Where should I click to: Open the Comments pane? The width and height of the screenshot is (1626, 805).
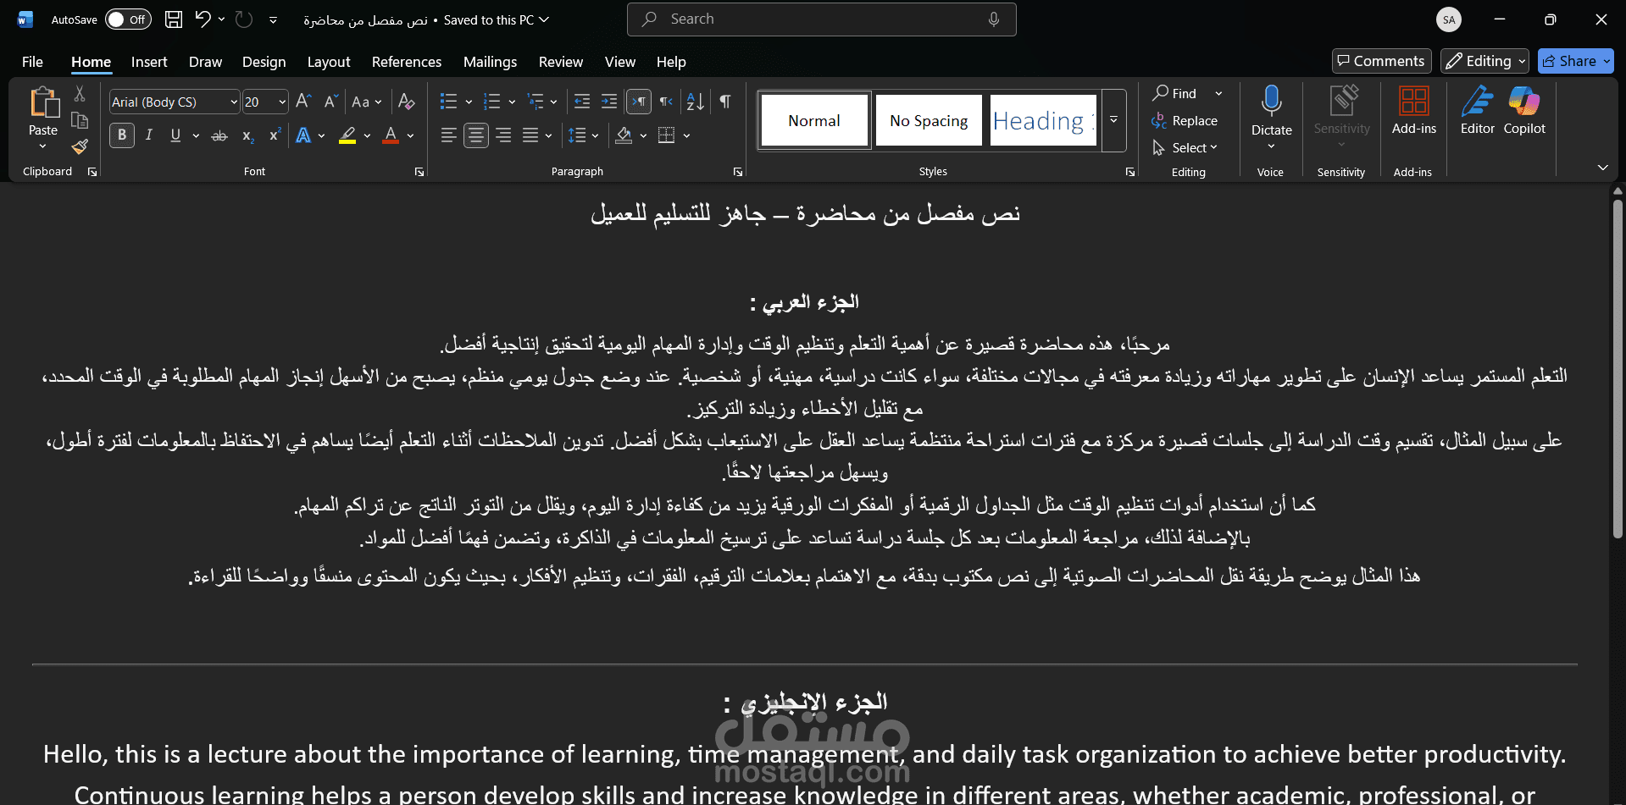pos(1382,61)
